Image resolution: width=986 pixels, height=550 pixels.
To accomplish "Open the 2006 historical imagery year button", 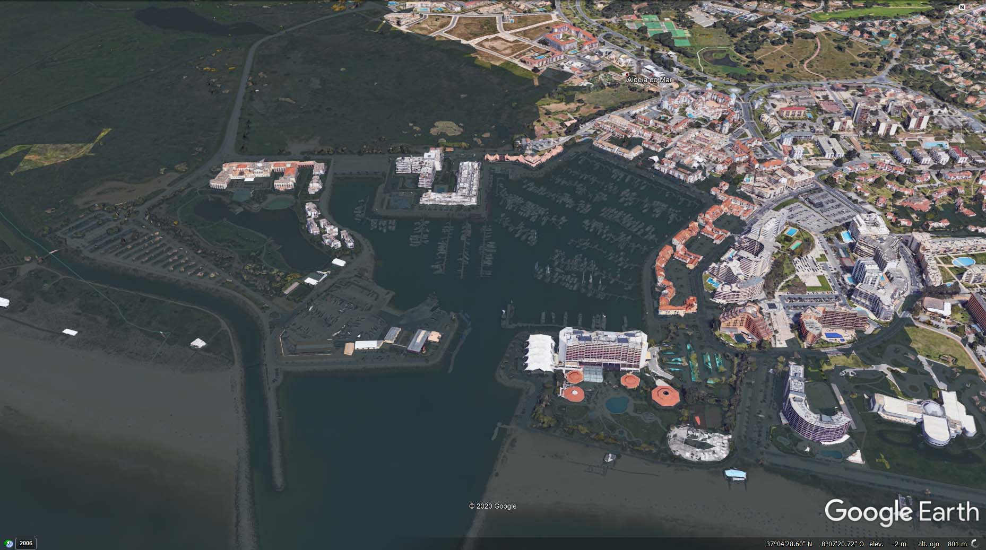I will [x=26, y=543].
